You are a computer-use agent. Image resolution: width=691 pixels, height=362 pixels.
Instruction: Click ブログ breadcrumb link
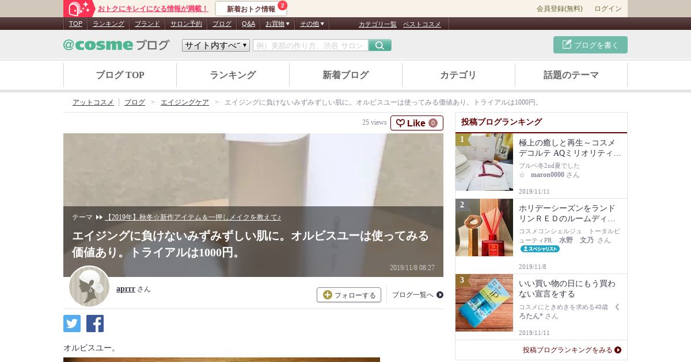pos(135,102)
